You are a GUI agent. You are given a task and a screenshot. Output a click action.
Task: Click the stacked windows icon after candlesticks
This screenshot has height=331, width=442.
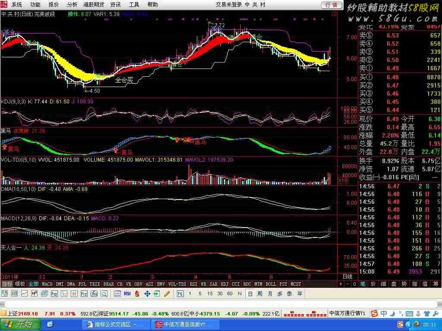[44, 294]
